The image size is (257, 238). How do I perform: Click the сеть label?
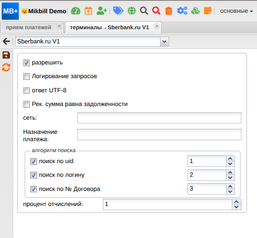pyautogui.click(x=30, y=118)
